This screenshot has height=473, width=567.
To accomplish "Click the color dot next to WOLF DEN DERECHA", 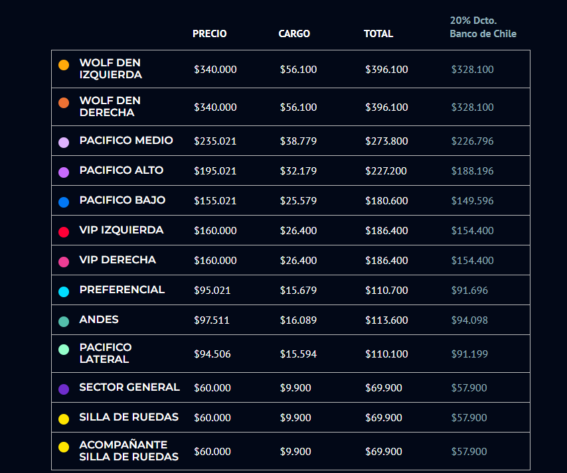I will point(64,103).
